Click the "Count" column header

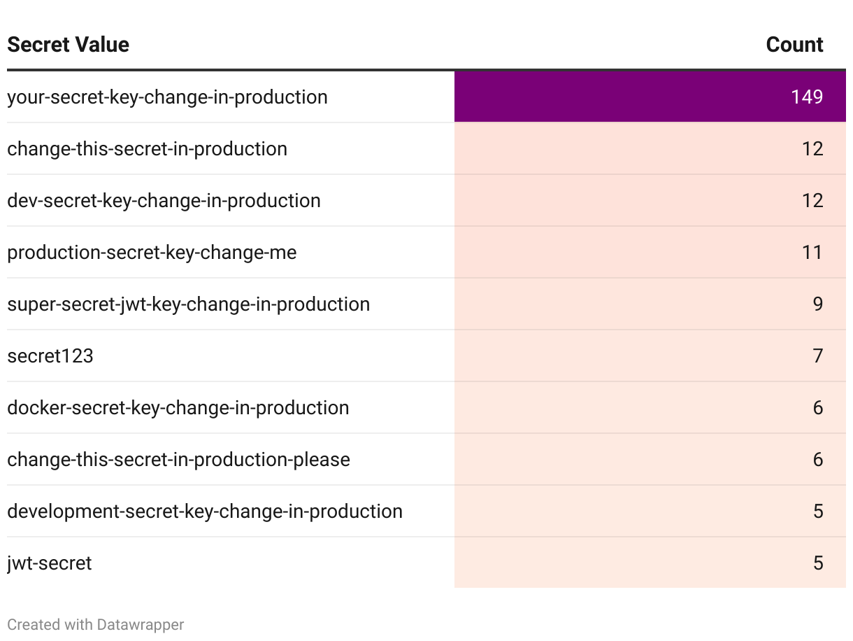(x=794, y=45)
